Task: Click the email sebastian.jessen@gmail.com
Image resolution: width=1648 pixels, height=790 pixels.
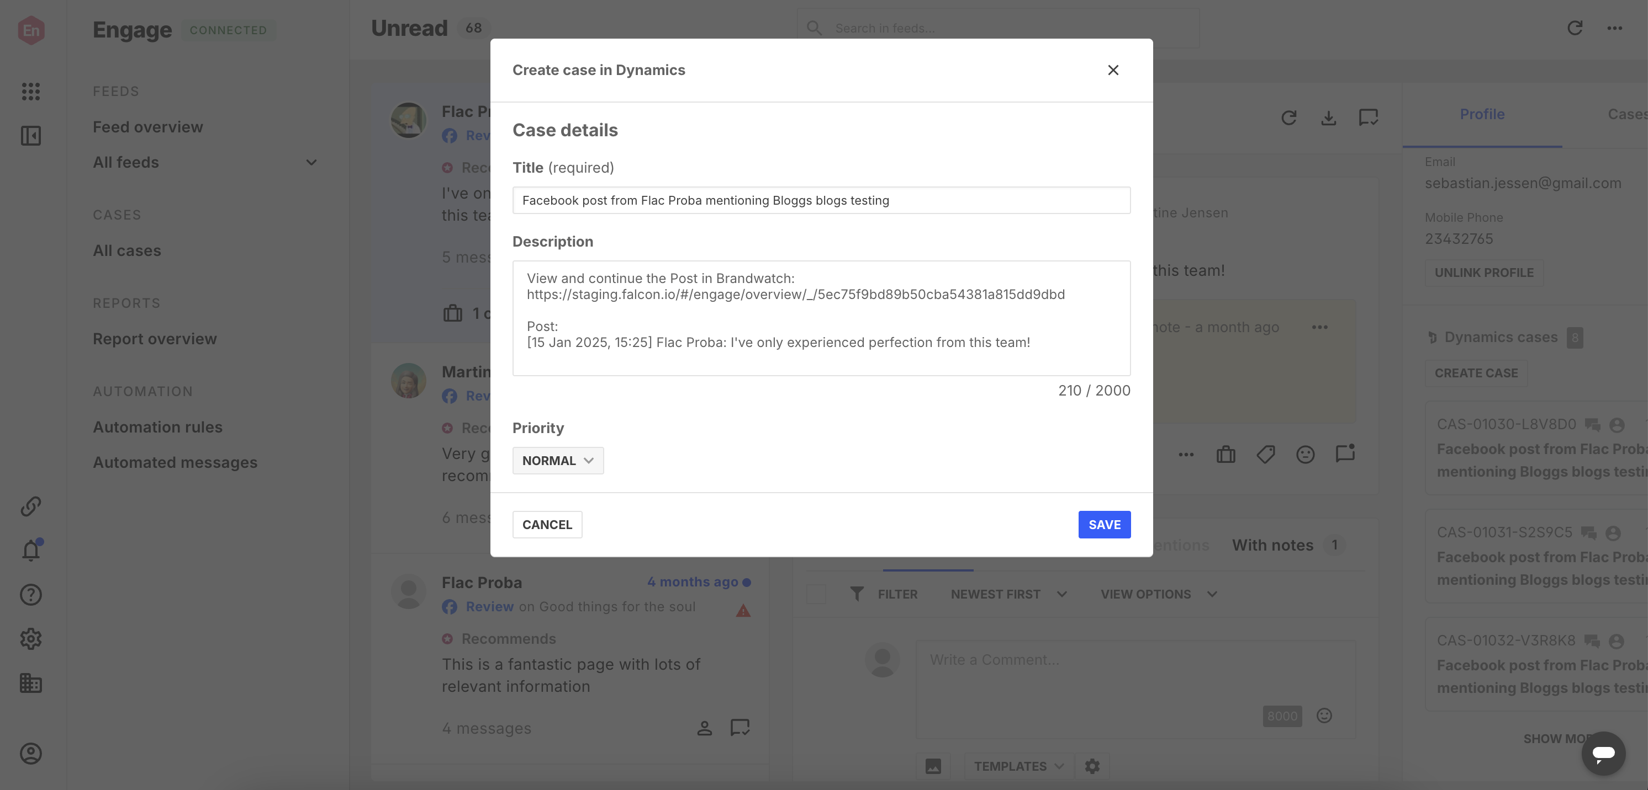Action: coord(1523,184)
